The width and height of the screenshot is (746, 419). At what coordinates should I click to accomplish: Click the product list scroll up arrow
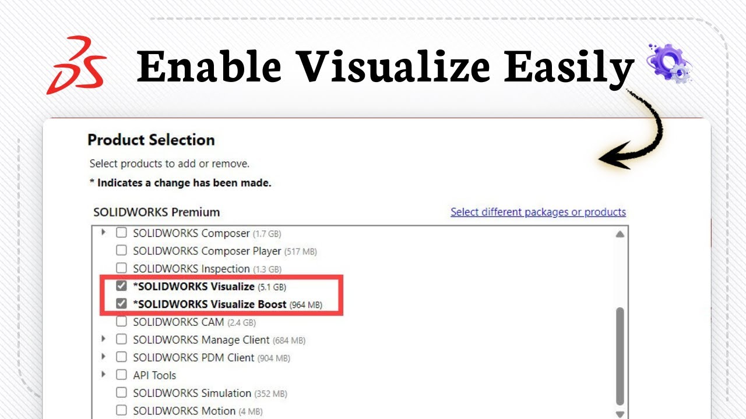click(620, 234)
